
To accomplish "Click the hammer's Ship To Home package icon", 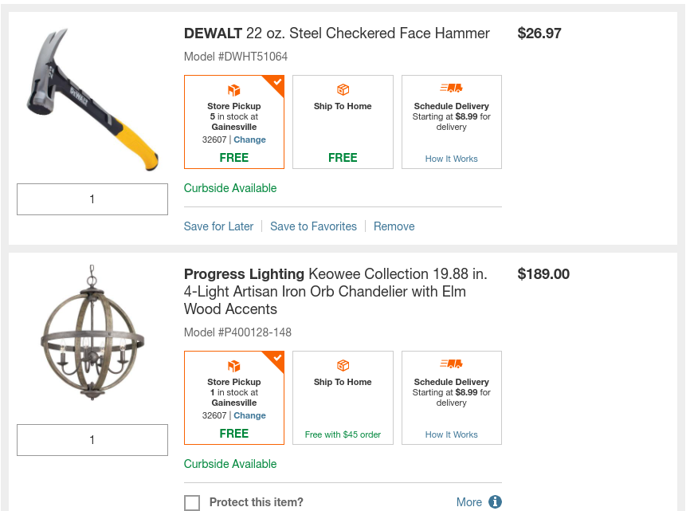I will click(343, 90).
